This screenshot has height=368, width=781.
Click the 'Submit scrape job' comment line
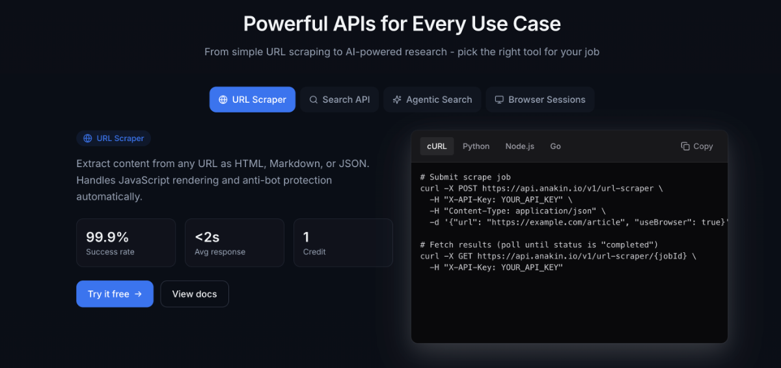click(x=465, y=177)
